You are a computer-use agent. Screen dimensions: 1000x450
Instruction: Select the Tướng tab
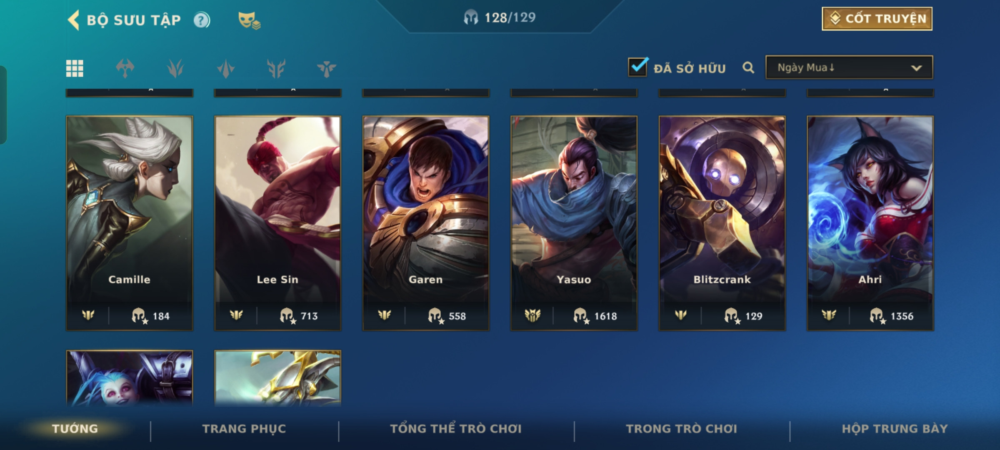(x=75, y=429)
